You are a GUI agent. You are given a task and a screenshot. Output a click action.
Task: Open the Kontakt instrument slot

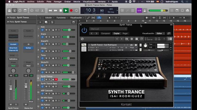point(13,44)
